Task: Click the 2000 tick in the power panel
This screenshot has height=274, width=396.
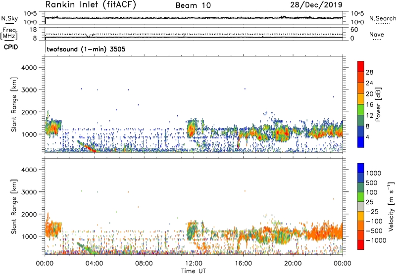Action: (29, 112)
